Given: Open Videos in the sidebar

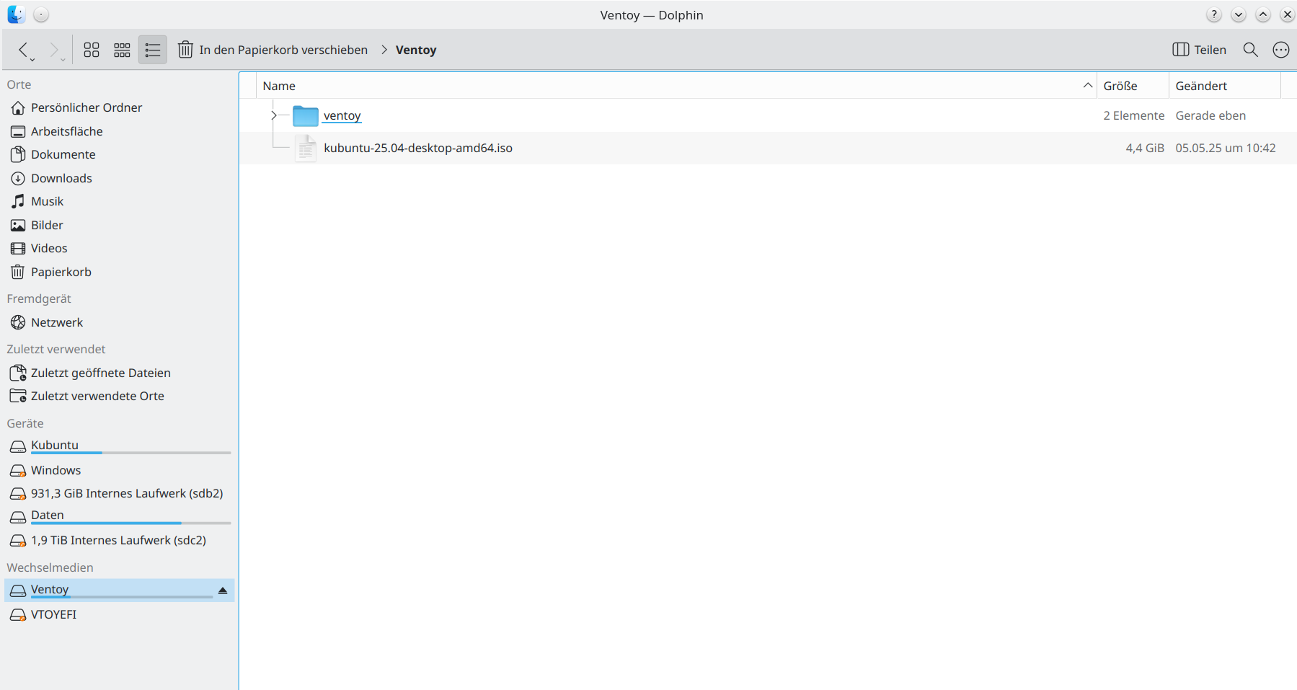Looking at the screenshot, I should coord(119,248).
